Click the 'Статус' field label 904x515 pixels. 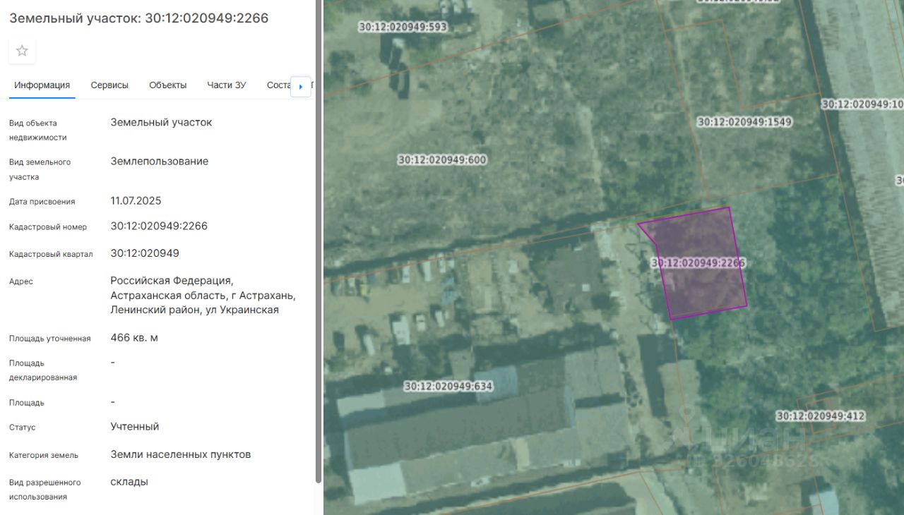pos(23,428)
